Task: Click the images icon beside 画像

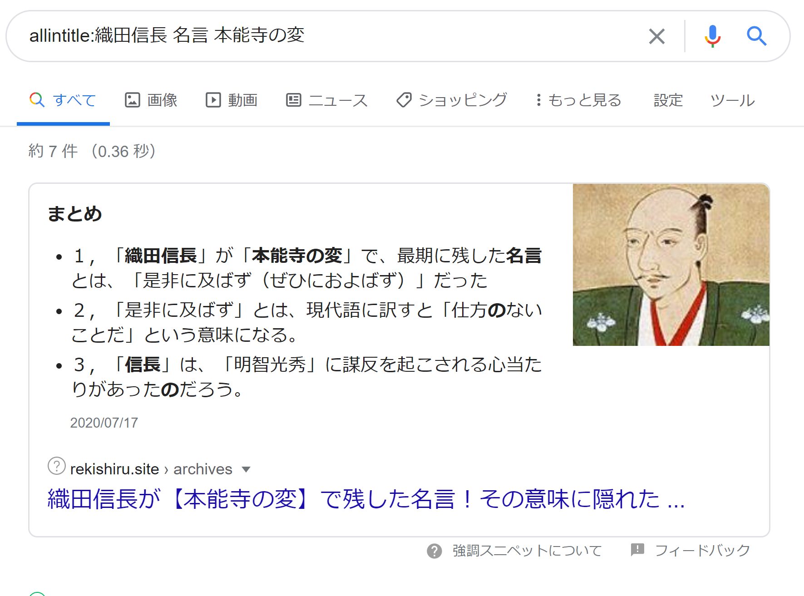Action: [x=132, y=100]
